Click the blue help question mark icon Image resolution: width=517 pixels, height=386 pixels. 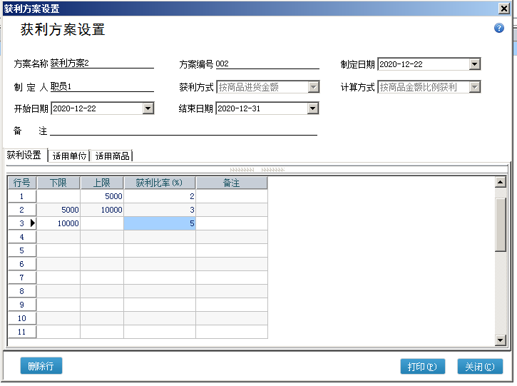tap(499, 29)
